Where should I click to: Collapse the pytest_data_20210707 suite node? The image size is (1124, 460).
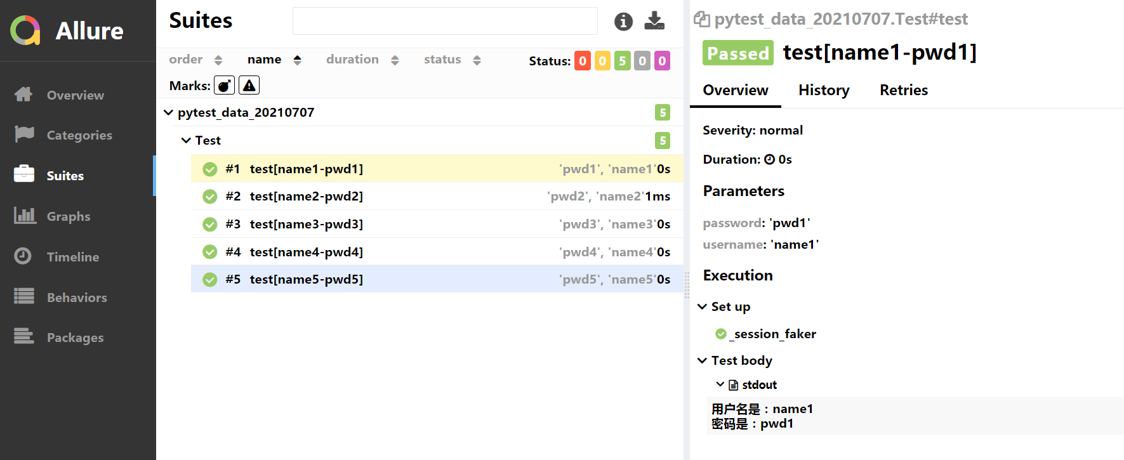pyautogui.click(x=168, y=112)
